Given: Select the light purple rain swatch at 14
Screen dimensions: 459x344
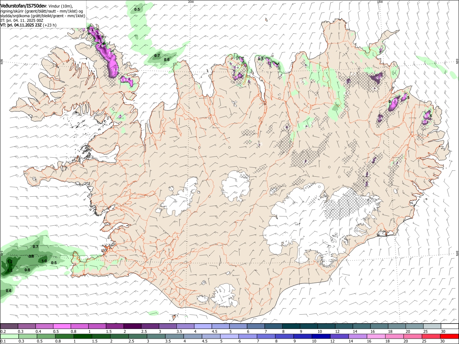Looking at the screenshot, I should pos(357,336).
